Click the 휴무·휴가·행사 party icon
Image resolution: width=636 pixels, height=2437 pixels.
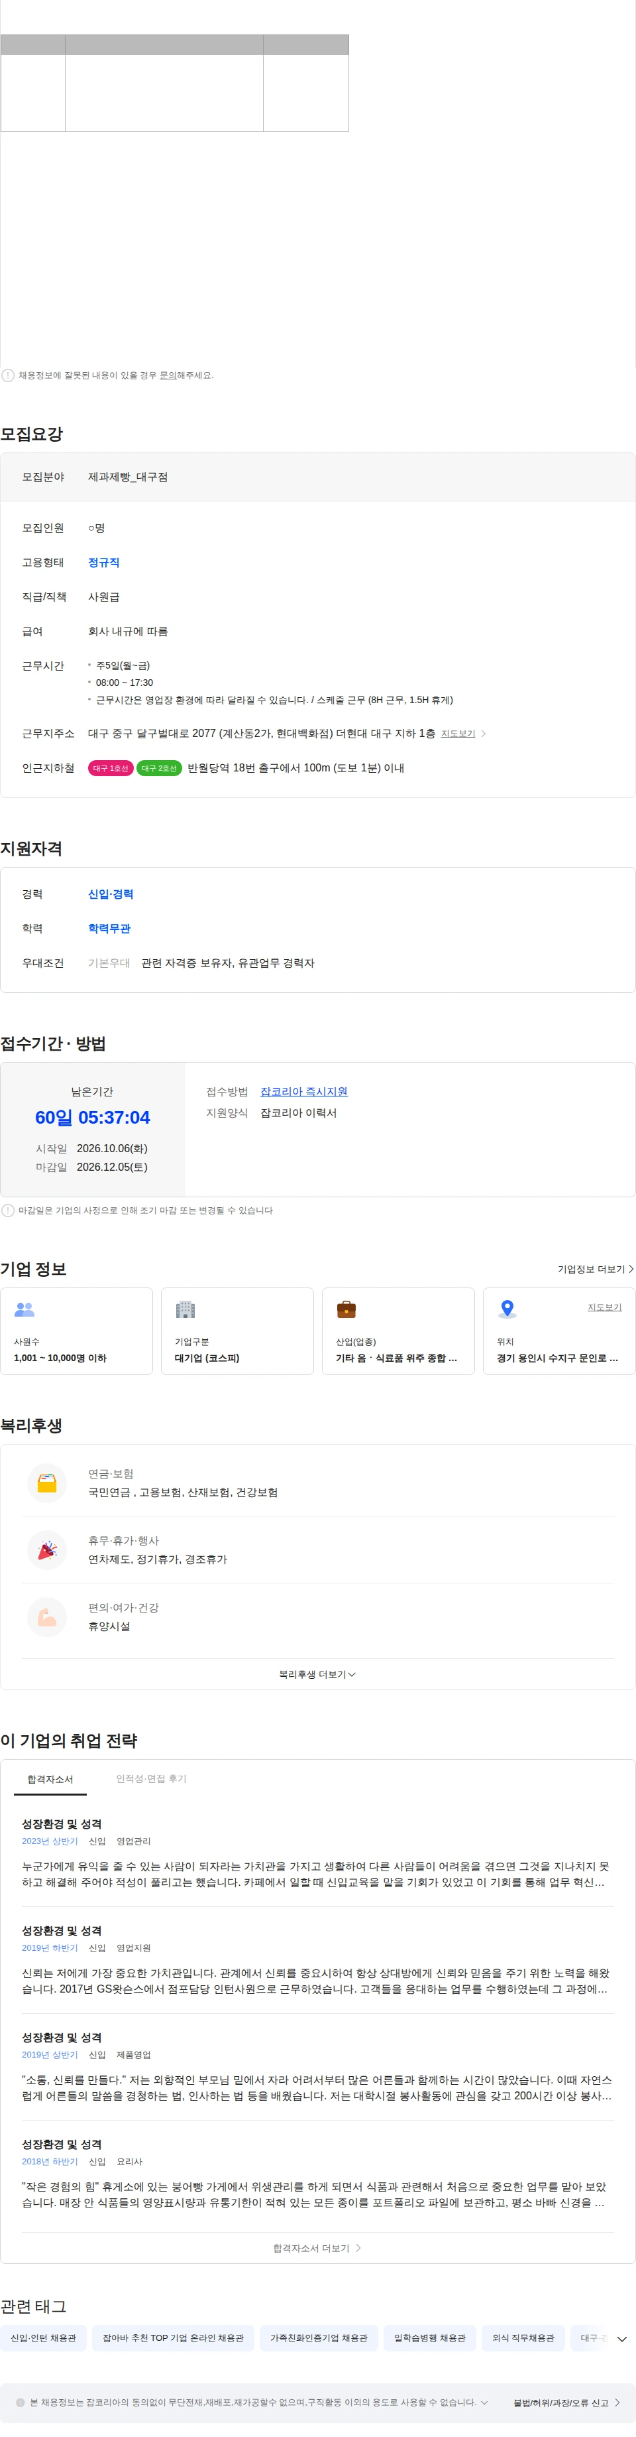(47, 1551)
